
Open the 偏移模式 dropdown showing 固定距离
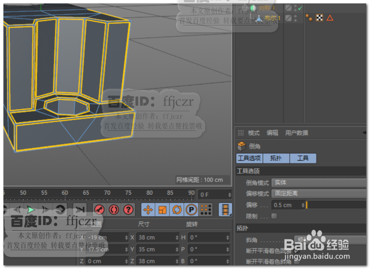[x=319, y=193]
